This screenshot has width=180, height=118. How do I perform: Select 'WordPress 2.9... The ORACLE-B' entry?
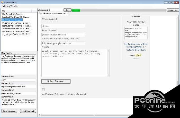[x=16, y=31]
